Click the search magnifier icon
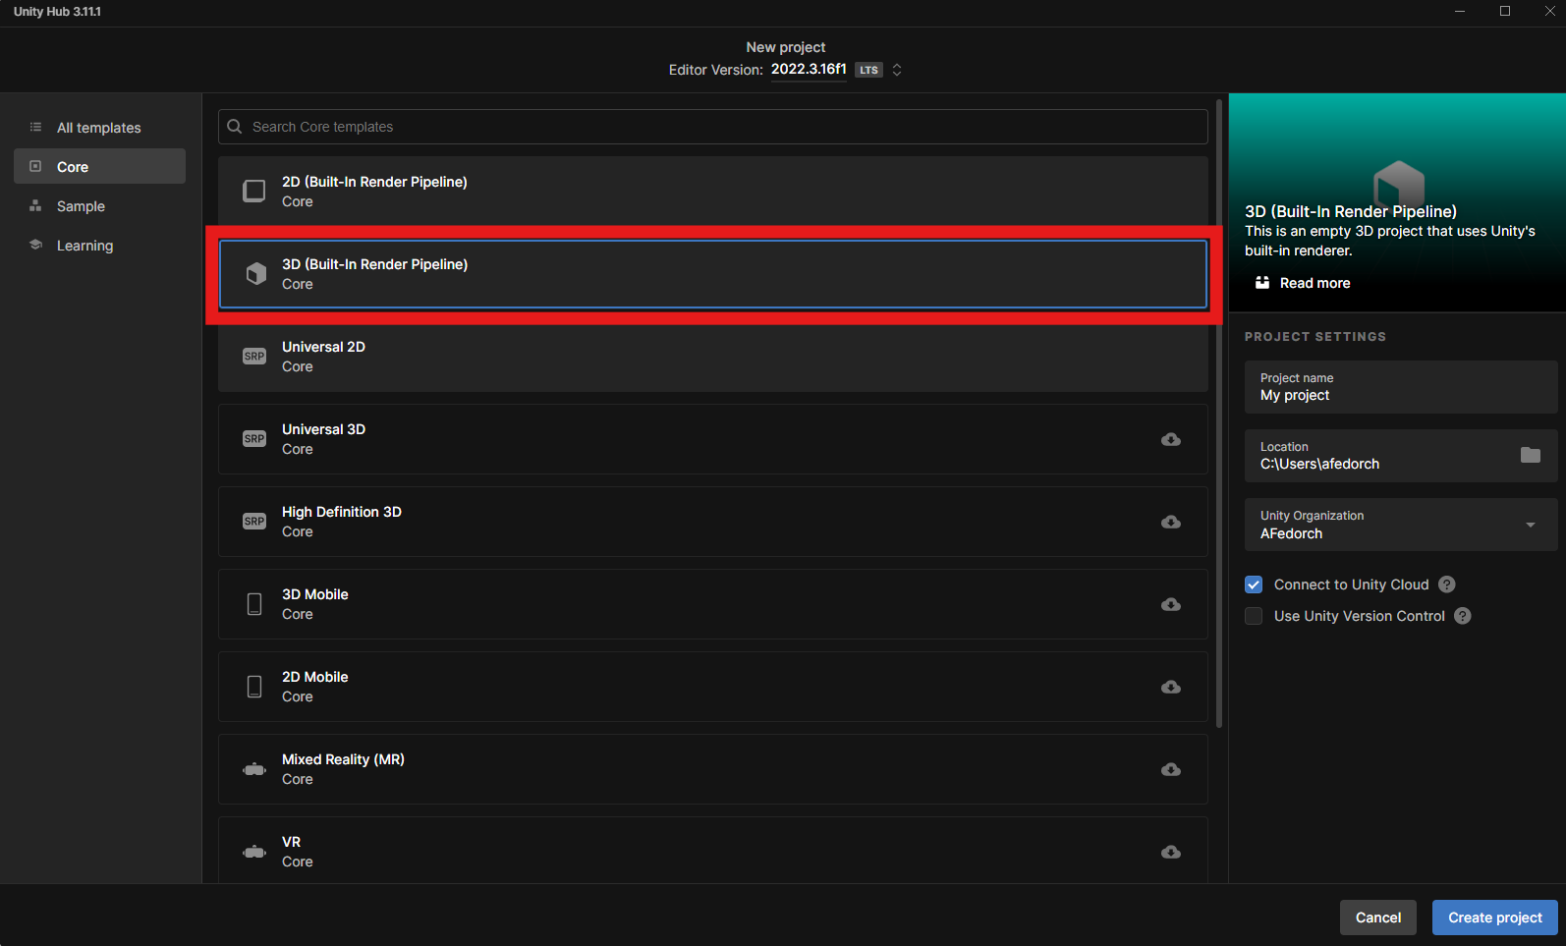This screenshot has width=1566, height=946. (x=235, y=127)
